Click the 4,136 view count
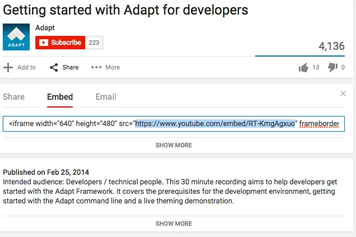 pyautogui.click(x=331, y=47)
